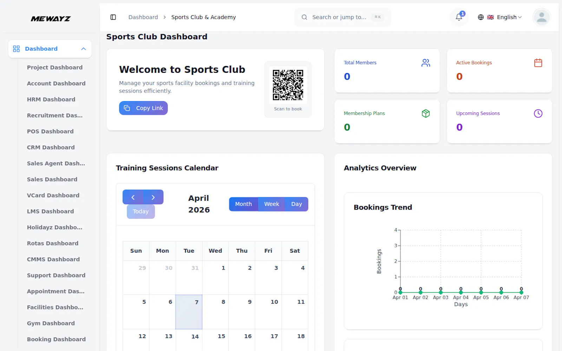Open HRM Dashboard from sidebar

tap(51, 99)
